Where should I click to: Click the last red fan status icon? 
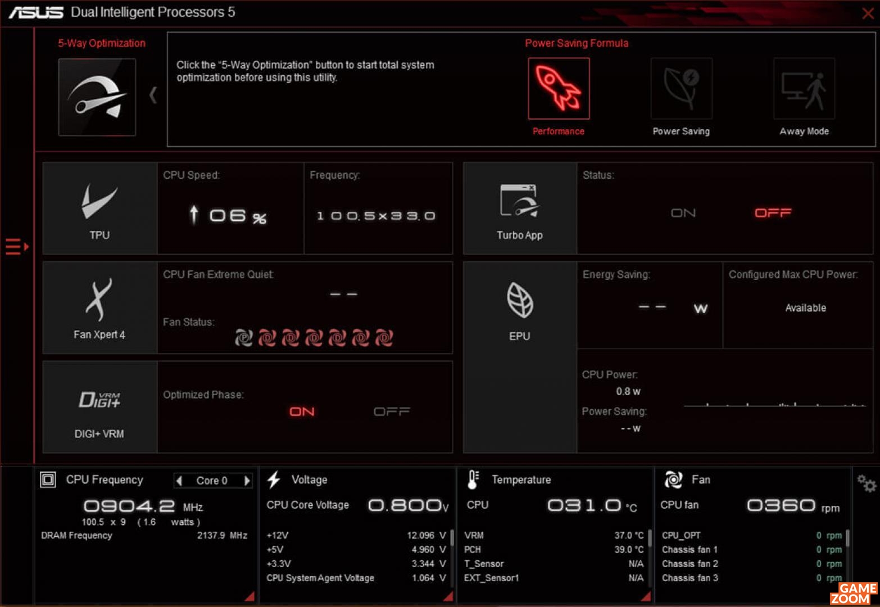[384, 338]
